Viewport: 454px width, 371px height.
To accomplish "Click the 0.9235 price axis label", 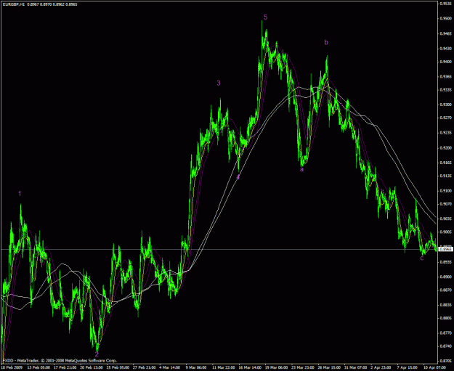I will [x=446, y=133].
